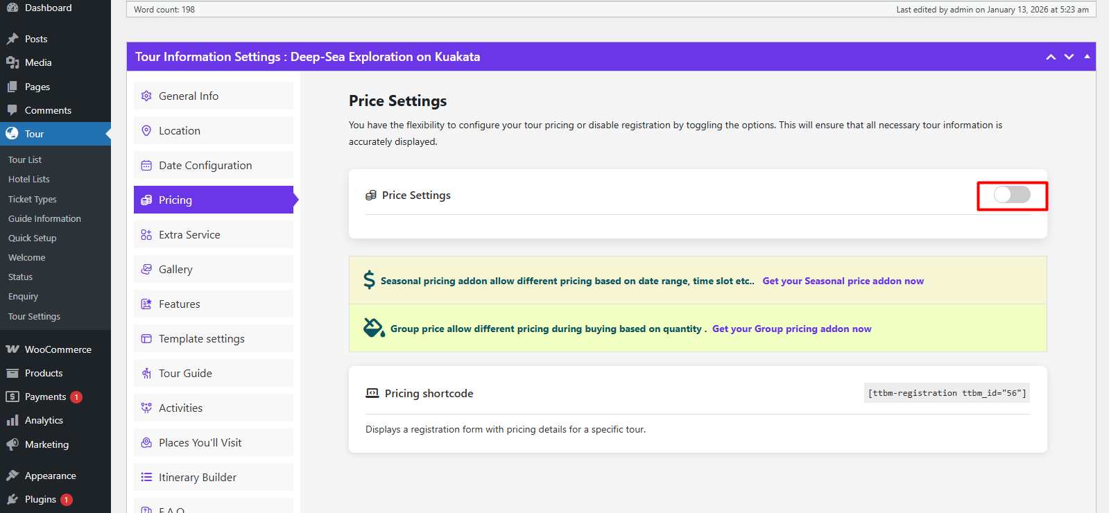Image resolution: width=1109 pixels, height=513 pixels.
Task: Open the Features settings tab
Action: [179, 304]
